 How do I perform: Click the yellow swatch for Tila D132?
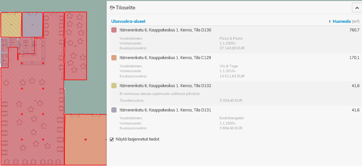click(114, 86)
